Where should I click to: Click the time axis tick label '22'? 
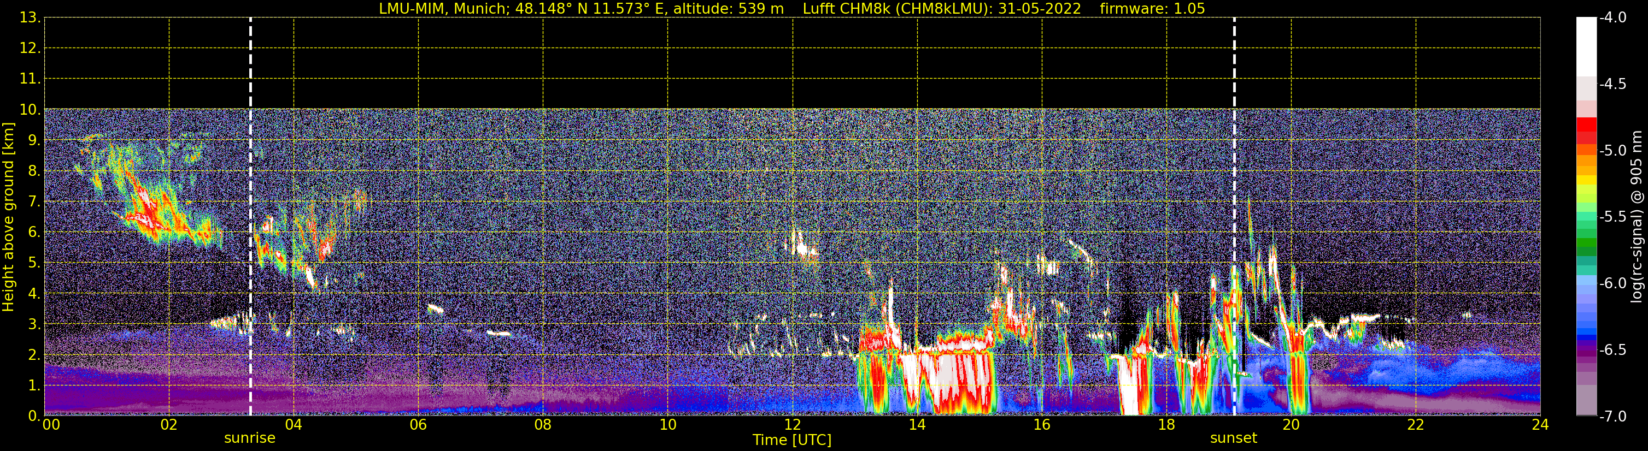1416,425
